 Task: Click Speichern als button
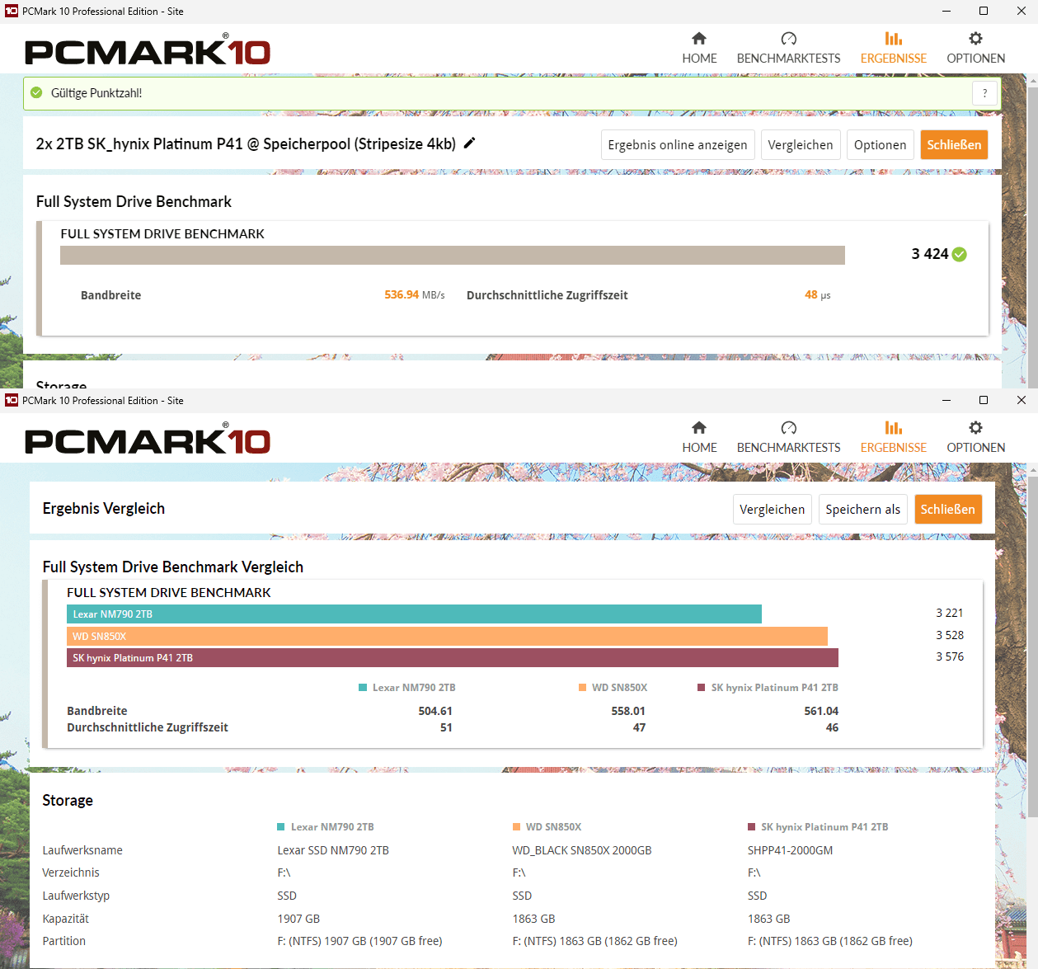tap(863, 510)
